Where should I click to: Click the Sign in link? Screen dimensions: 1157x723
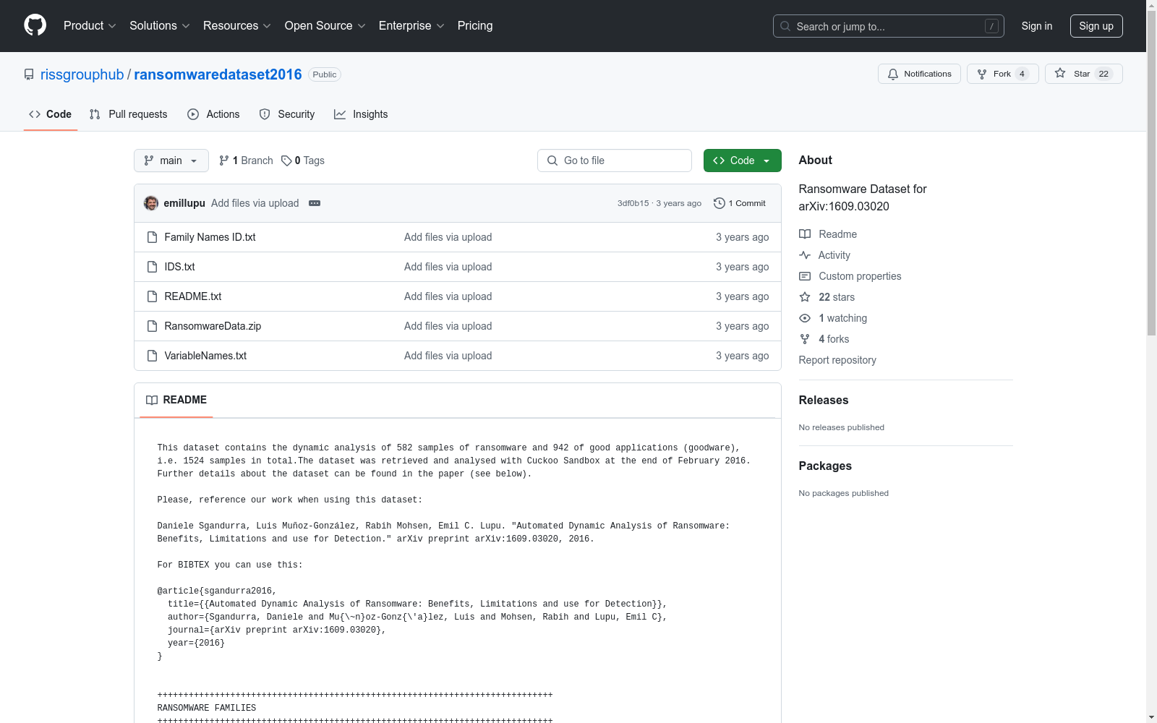pyautogui.click(x=1037, y=26)
